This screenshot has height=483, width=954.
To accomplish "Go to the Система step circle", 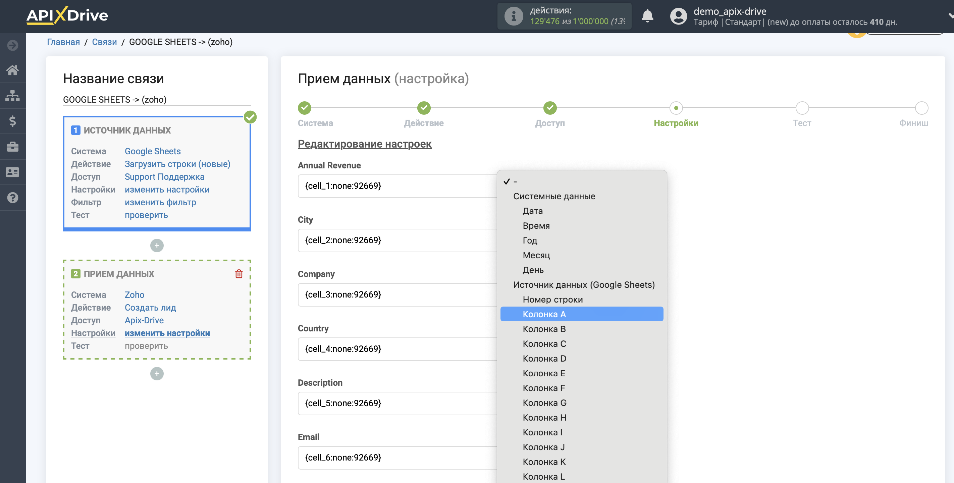I will click(305, 108).
